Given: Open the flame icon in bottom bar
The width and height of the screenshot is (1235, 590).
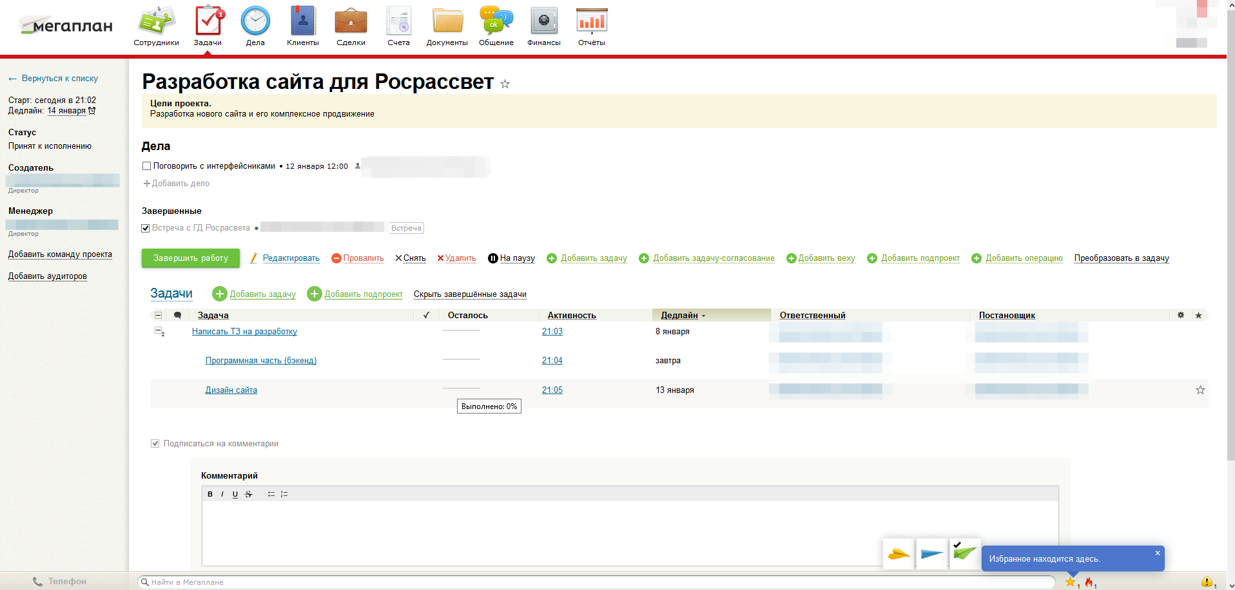Looking at the screenshot, I should (x=1089, y=582).
